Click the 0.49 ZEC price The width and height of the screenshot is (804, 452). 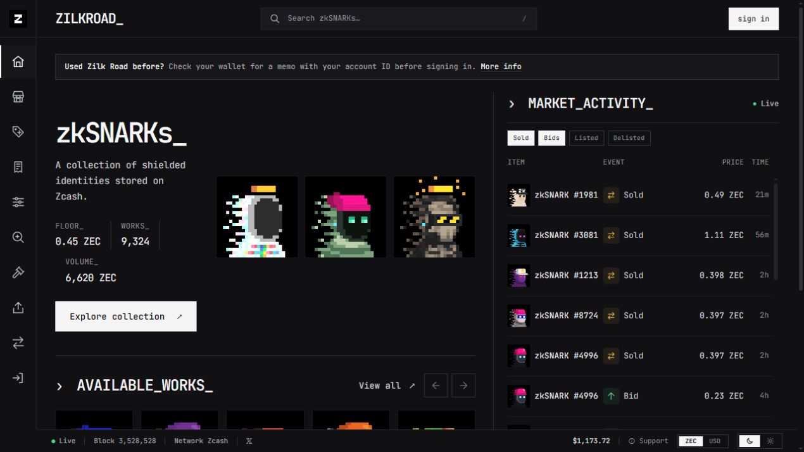click(724, 195)
